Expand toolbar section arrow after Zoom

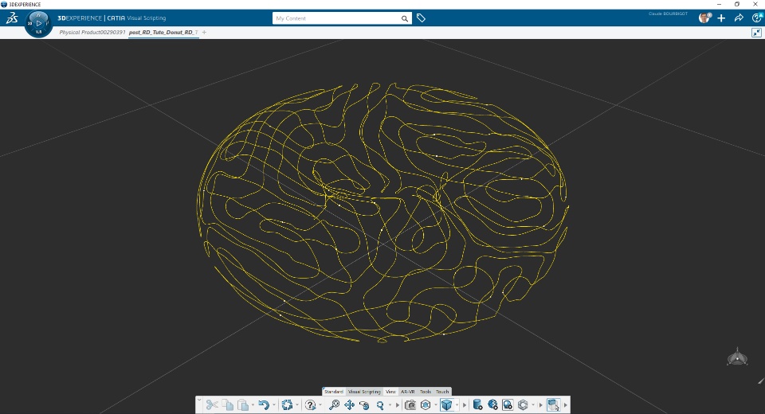click(398, 404)
